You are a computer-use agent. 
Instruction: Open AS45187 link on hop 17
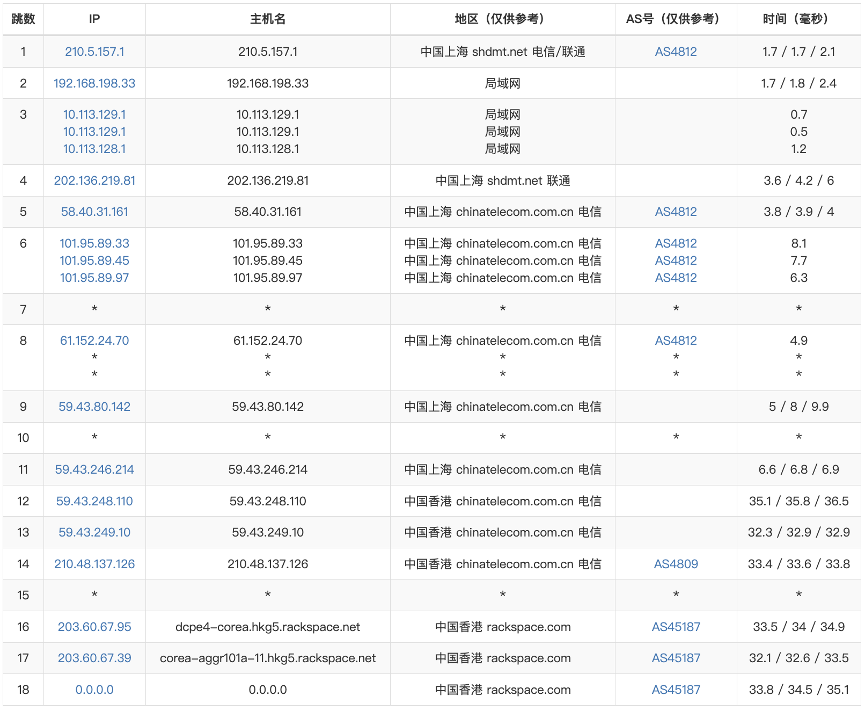(x=676, y=658)
